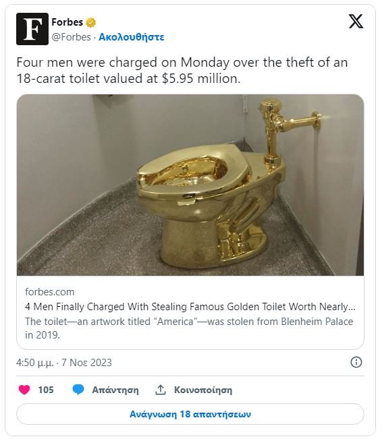Open the Forbes account name
Screen dimensions: 382x443
(67, 22)
